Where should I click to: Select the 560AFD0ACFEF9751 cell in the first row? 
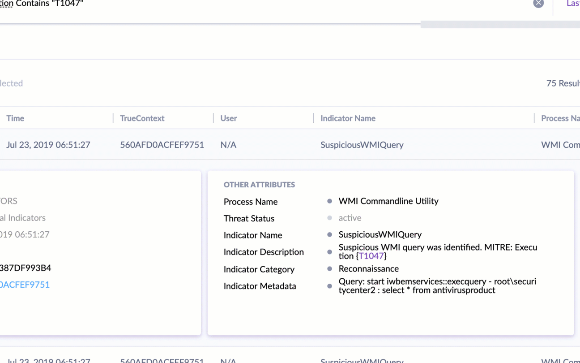pos(162,145)
